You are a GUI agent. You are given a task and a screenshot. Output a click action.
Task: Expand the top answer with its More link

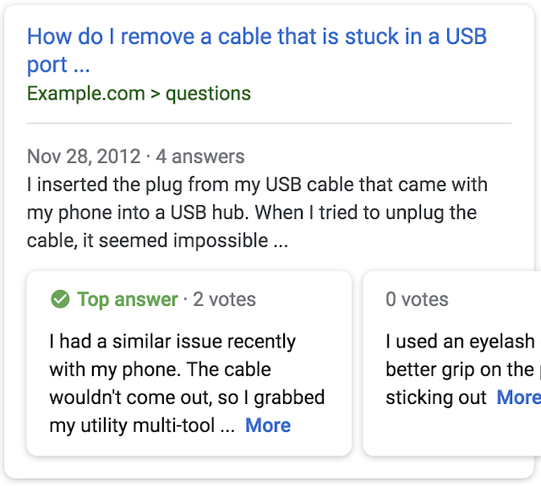click(x=267, y=425)
